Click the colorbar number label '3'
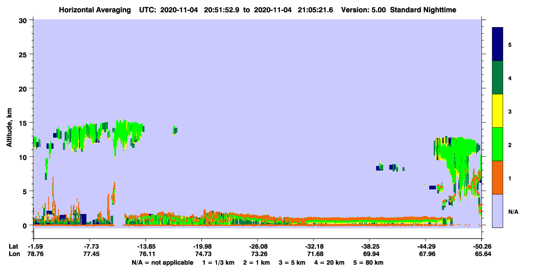 [510, 111]
